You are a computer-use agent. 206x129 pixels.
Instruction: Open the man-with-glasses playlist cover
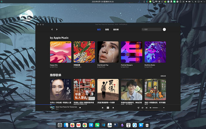coord(131,89)
